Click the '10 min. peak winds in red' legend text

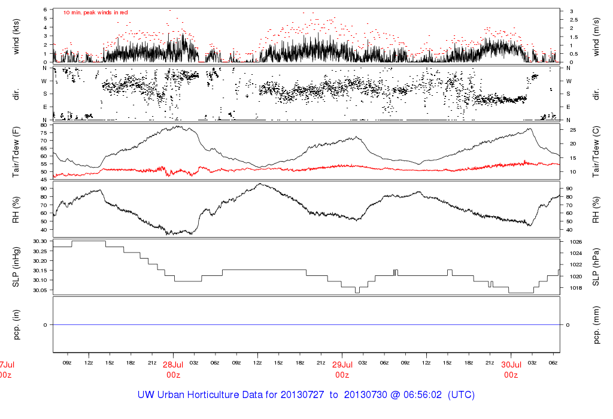[95, 13]
